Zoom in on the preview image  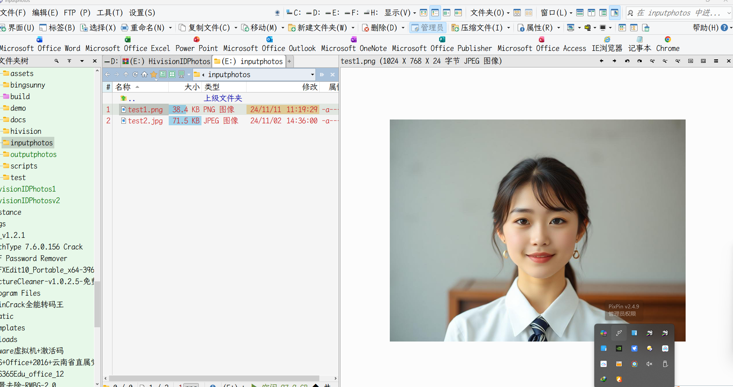pos(652,61)
